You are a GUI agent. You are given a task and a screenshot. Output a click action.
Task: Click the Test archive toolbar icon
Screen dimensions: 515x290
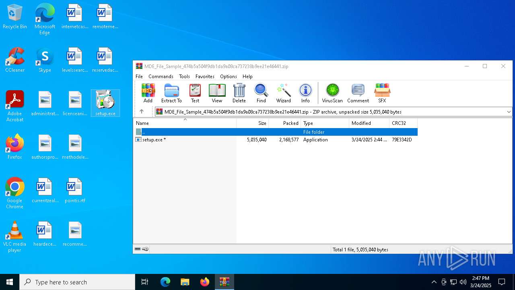195,93
